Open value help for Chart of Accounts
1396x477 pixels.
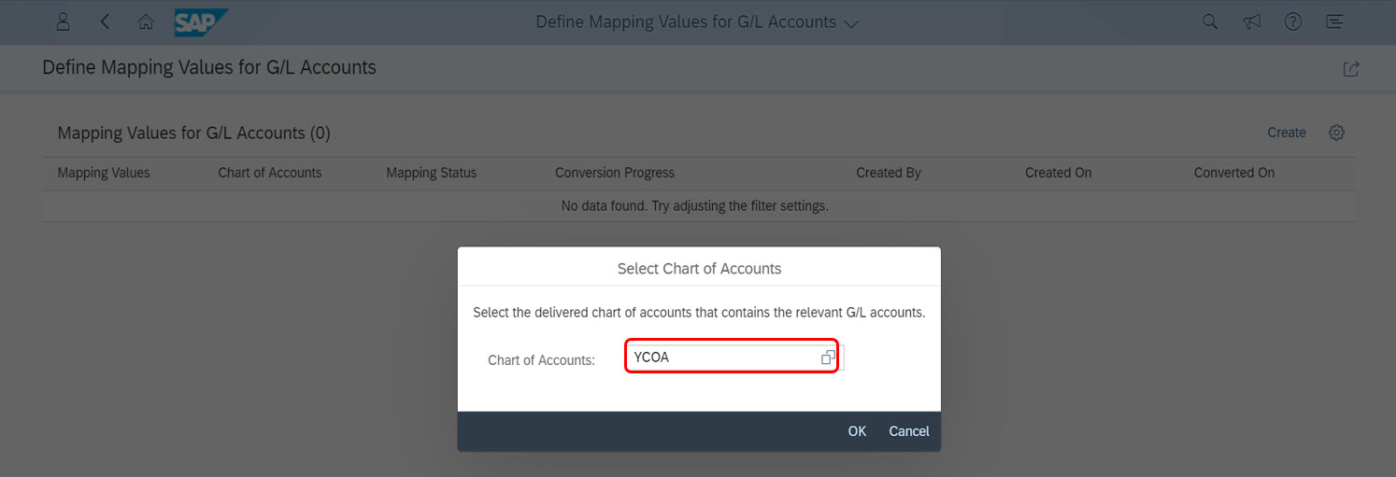point(828,358)
